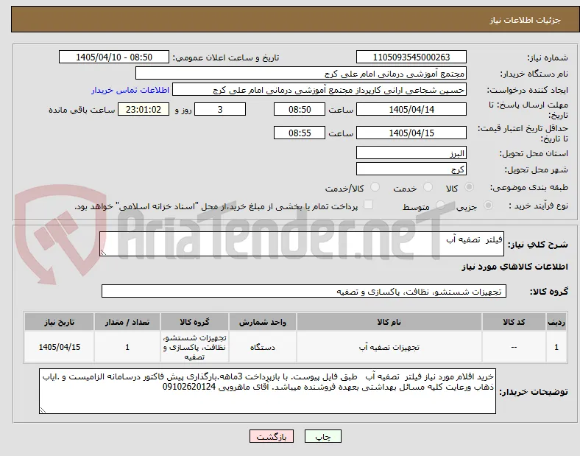The width and height of the screenshot is (580, 456).
Task: Click the استان محل تحویل field البرز
Action: 411,152
